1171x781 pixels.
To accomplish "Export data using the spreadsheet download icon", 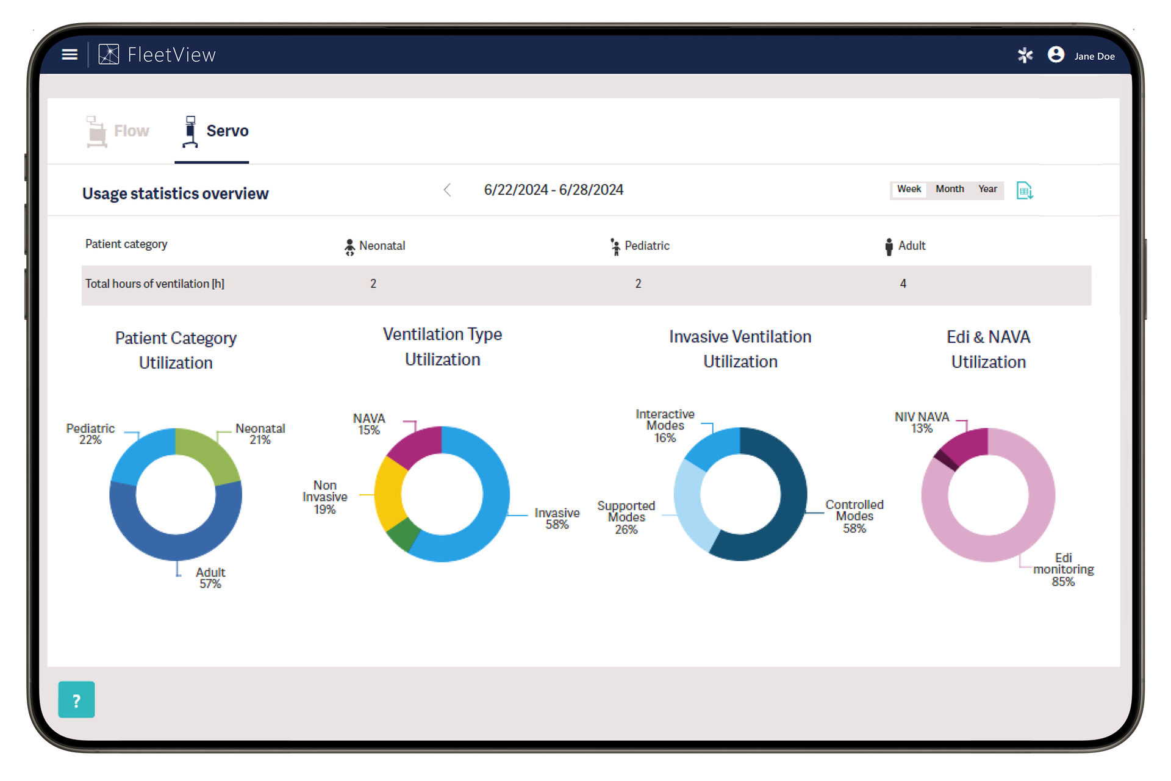I will [x=1025, y=190].
